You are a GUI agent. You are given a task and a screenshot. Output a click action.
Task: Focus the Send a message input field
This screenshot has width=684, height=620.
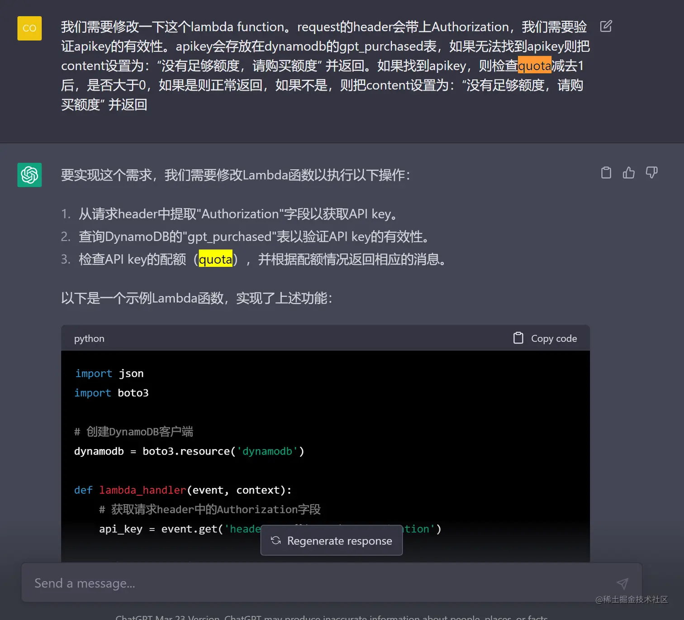[332, 583]
